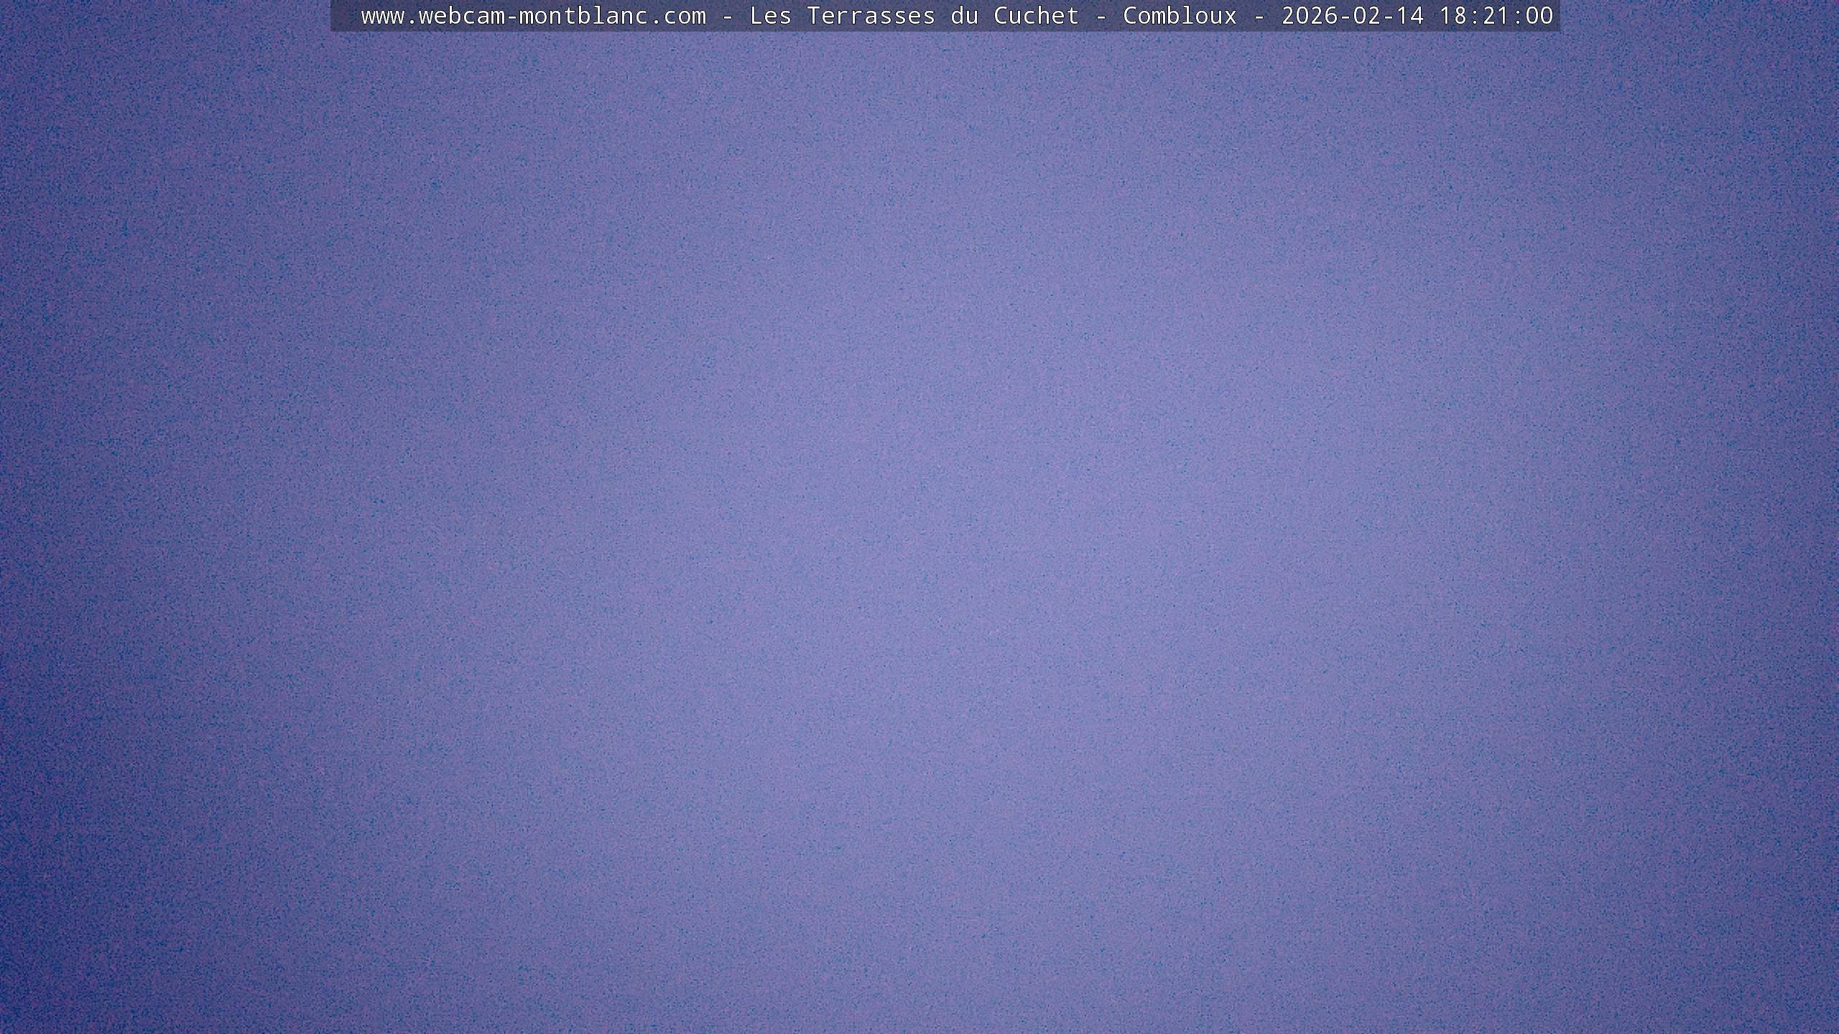Click the hour '18' in timestamp
Viewport: 1839px width, 1034px height.
1453,16
